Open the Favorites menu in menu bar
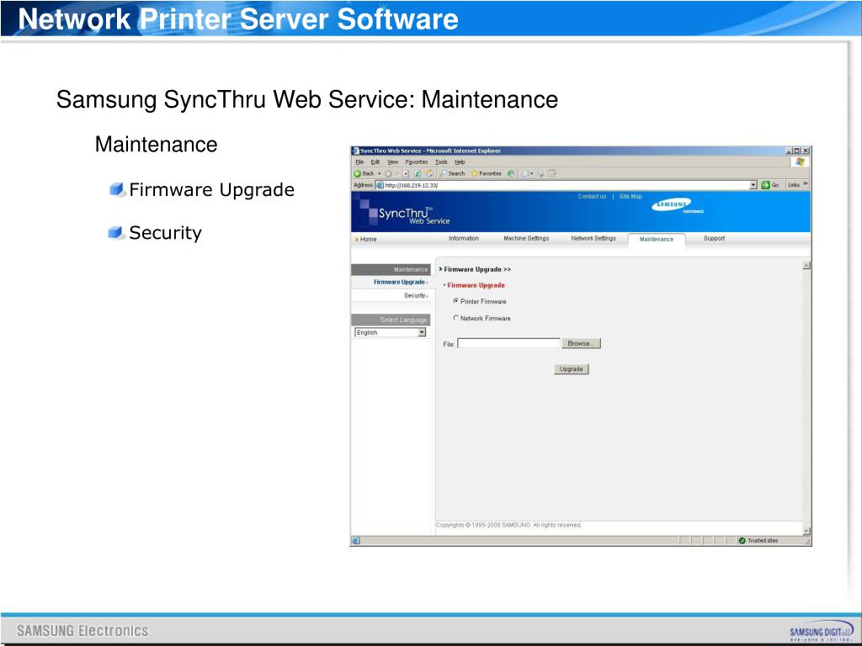Screen dimensions: 862x646 pyautogui.click(x=416, y=162)
